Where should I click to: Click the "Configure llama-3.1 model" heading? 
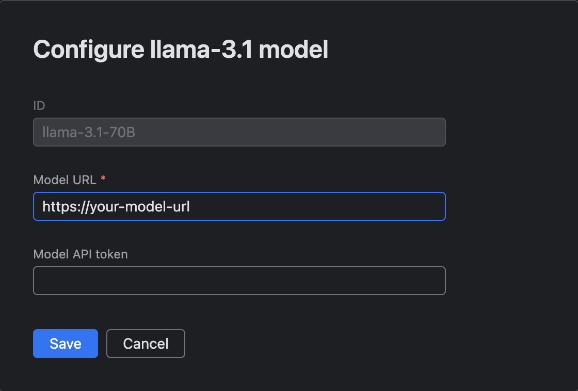pyautogui.click(x=181, y=50)
